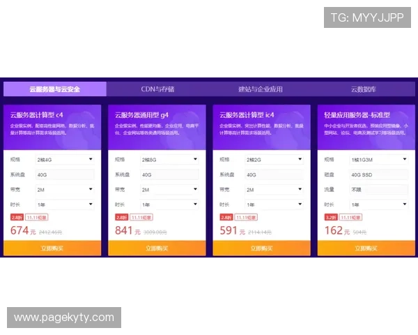Click the 674 元 price
Screen dimensions: 418x335
click(23, 230)
